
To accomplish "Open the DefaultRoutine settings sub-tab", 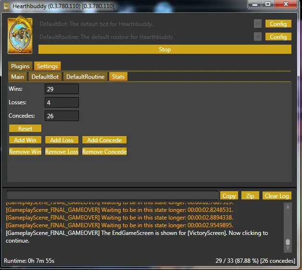I will pyautogui.click(x=85, y=76).
